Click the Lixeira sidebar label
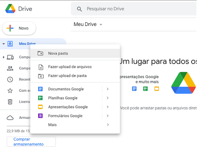The image size is (197, 147). 24,102
